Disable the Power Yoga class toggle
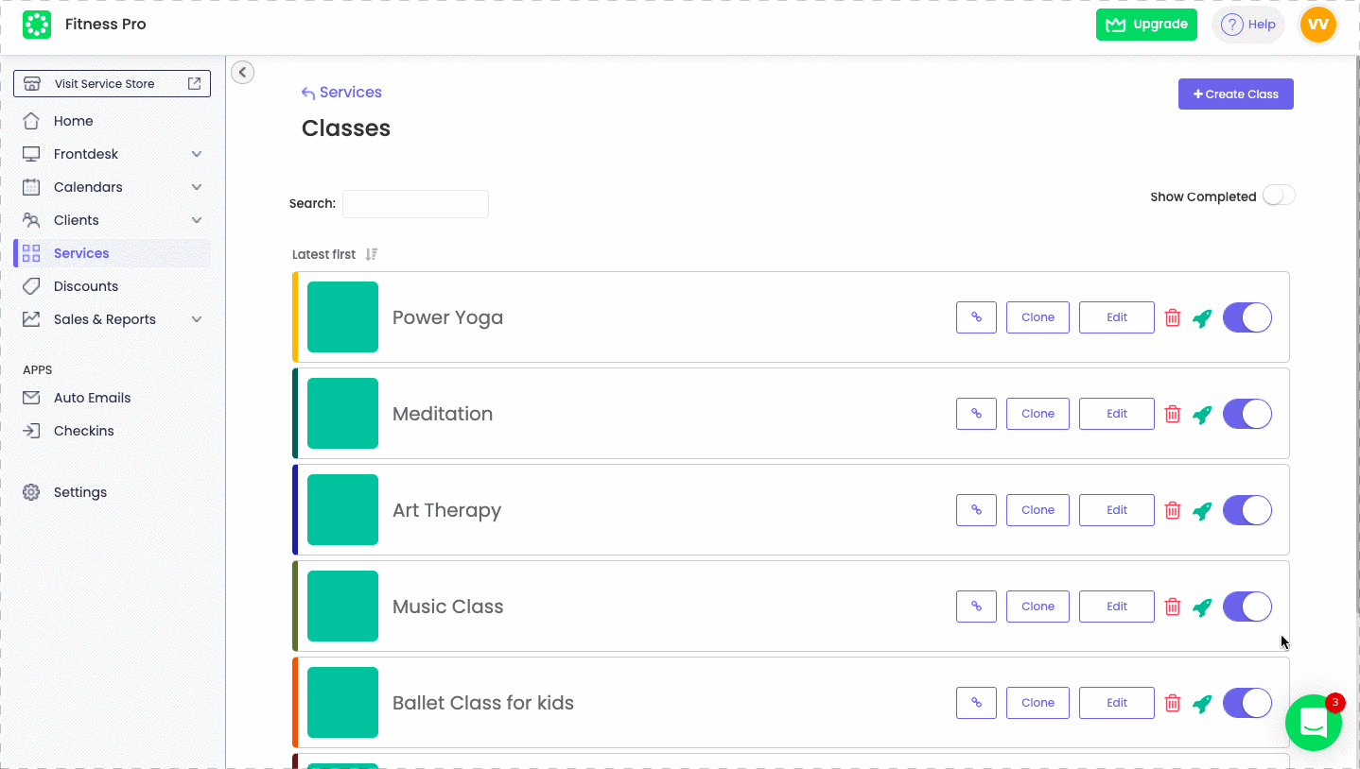 pos(1247,317)
